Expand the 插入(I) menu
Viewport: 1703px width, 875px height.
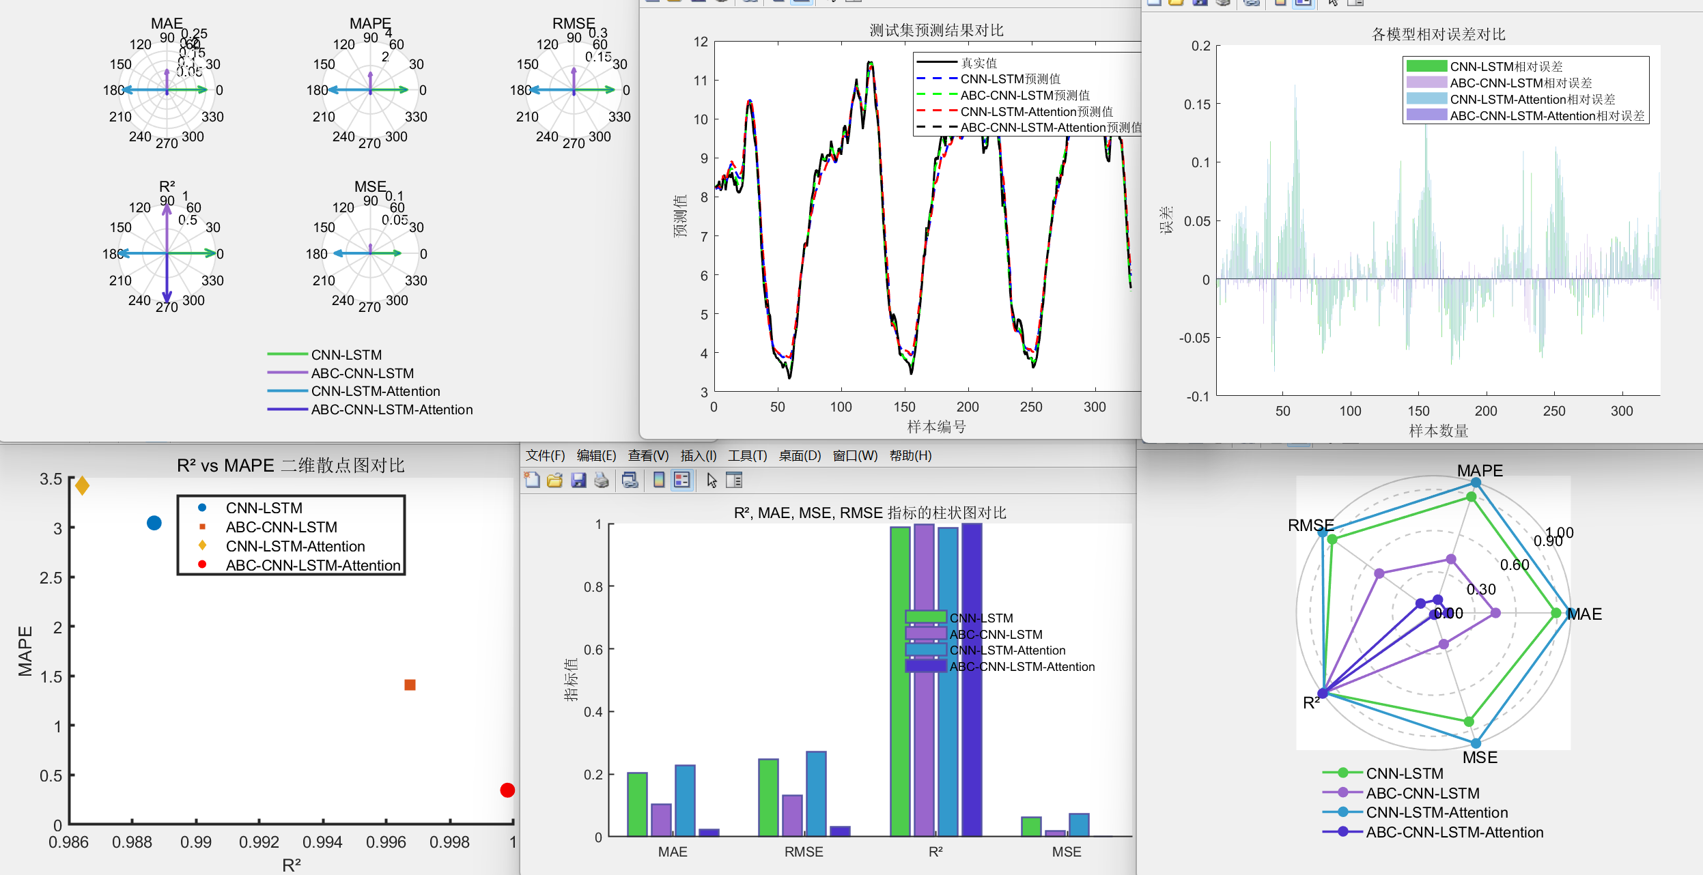click(699, 455)
